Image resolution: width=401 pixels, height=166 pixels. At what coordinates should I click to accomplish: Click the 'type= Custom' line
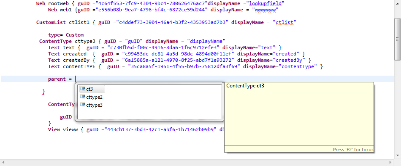66,35
